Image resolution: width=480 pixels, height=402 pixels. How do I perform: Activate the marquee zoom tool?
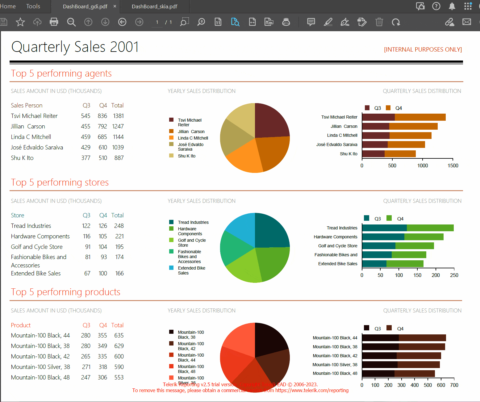click(184, 22)
